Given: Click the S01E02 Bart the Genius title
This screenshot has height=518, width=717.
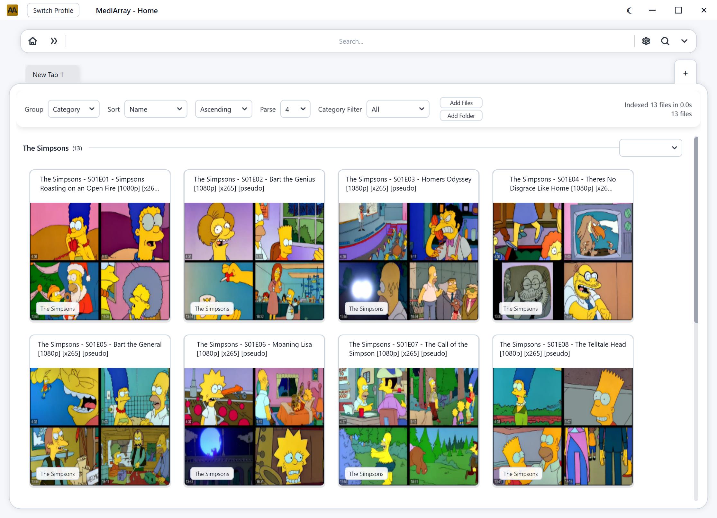Looking at the screenshot, I should (254, 183).
